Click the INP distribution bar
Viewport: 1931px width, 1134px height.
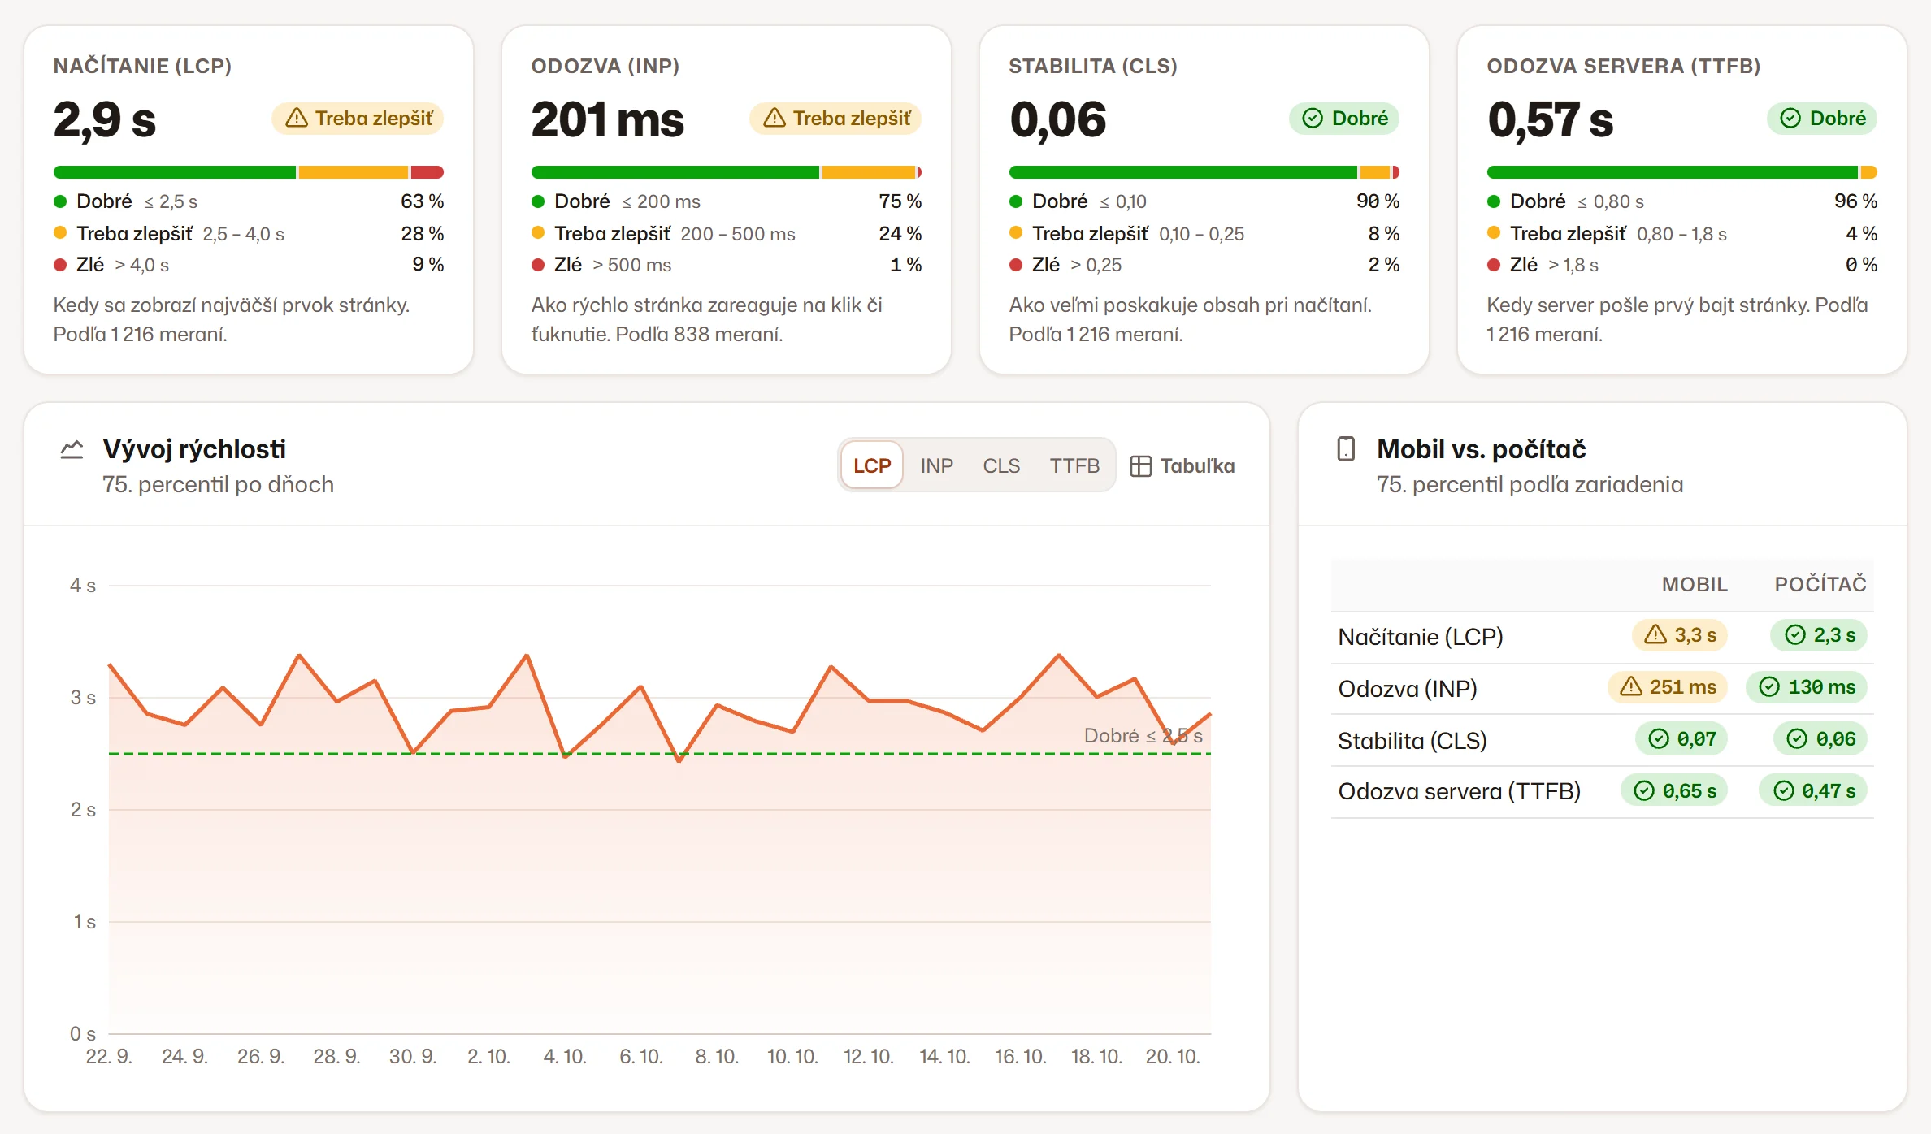coord(727,172)
